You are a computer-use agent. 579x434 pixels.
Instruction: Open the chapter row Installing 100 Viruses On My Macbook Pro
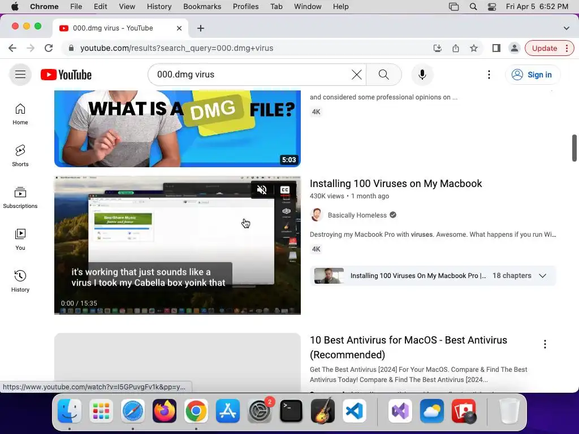[433, 276]
